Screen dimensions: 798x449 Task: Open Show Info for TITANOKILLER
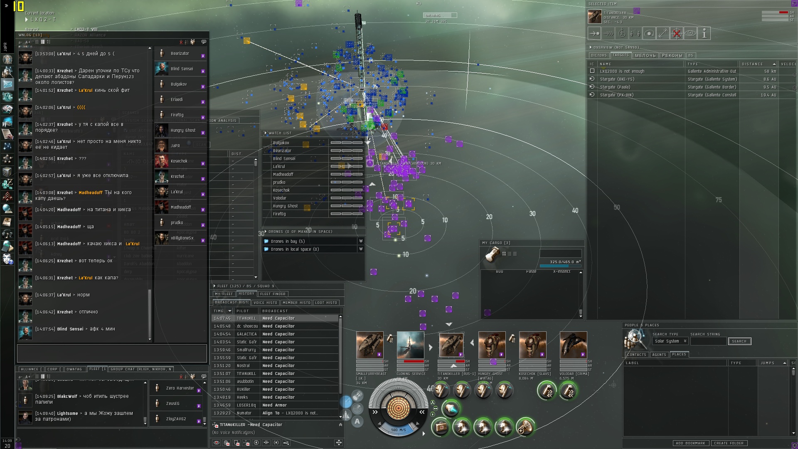tap(704, 34)
